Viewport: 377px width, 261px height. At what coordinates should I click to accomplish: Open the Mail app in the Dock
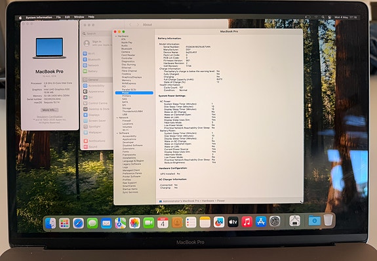pos(106,223)
